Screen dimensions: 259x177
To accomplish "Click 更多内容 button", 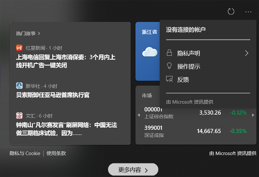I will (x=133, y=170).
